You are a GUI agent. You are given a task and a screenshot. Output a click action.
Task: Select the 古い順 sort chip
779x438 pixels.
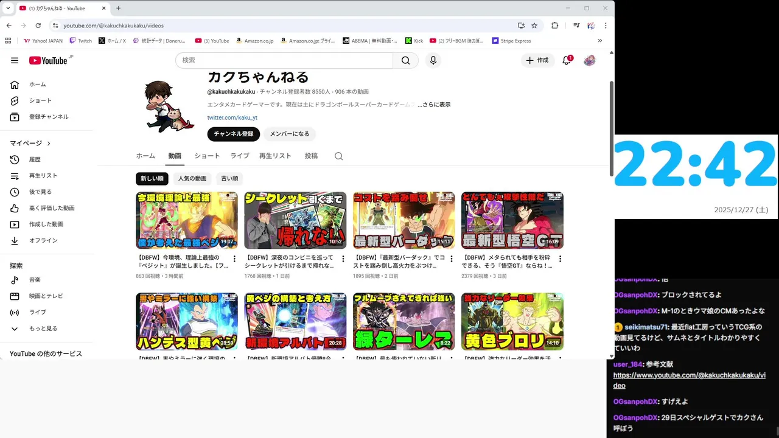(229, 178)
